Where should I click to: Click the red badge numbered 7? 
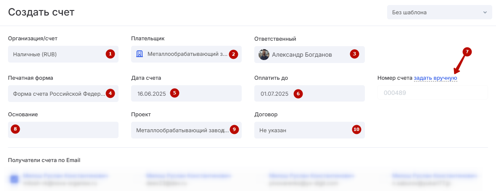[x=467, y=52]
